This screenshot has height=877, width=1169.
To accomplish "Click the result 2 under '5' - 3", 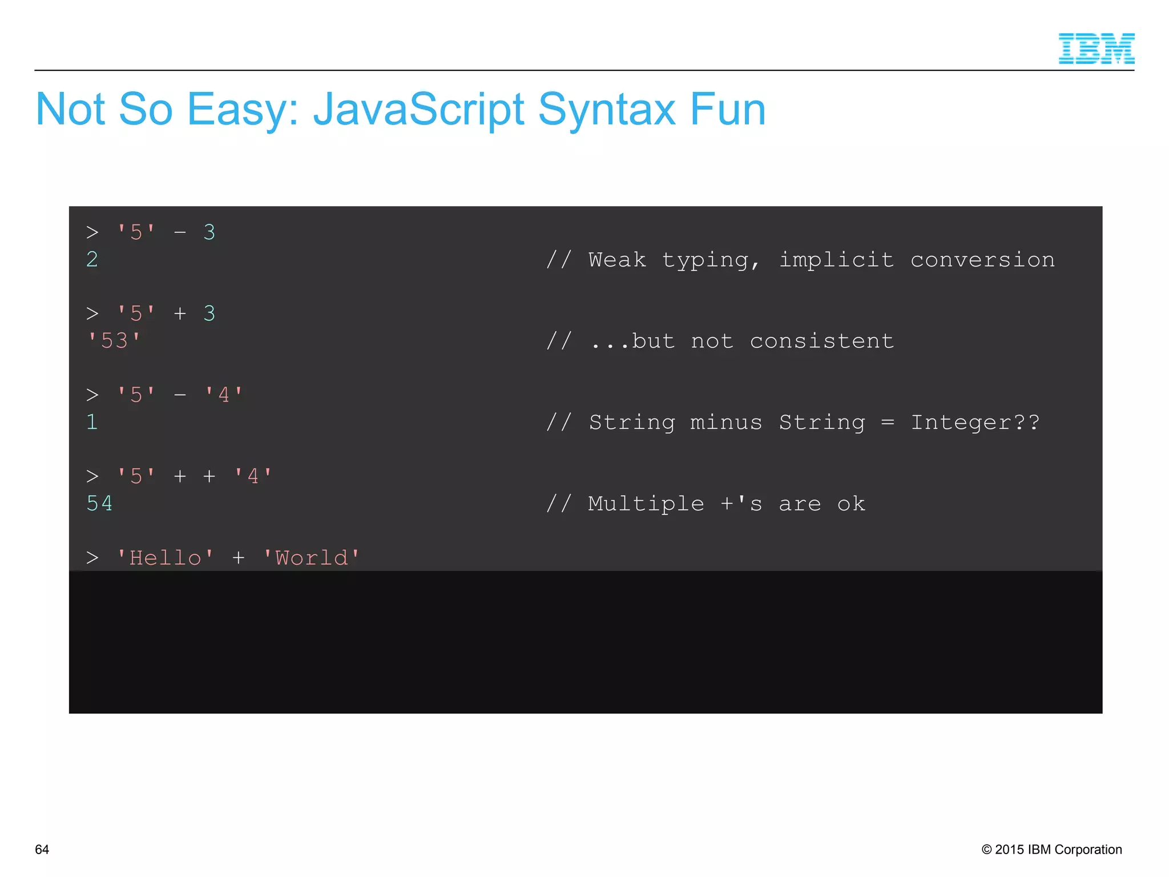I will [x=92, y=260].
